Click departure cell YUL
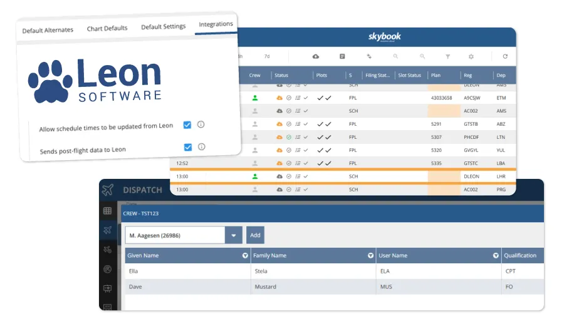564x324 pixels. [501, 150]
